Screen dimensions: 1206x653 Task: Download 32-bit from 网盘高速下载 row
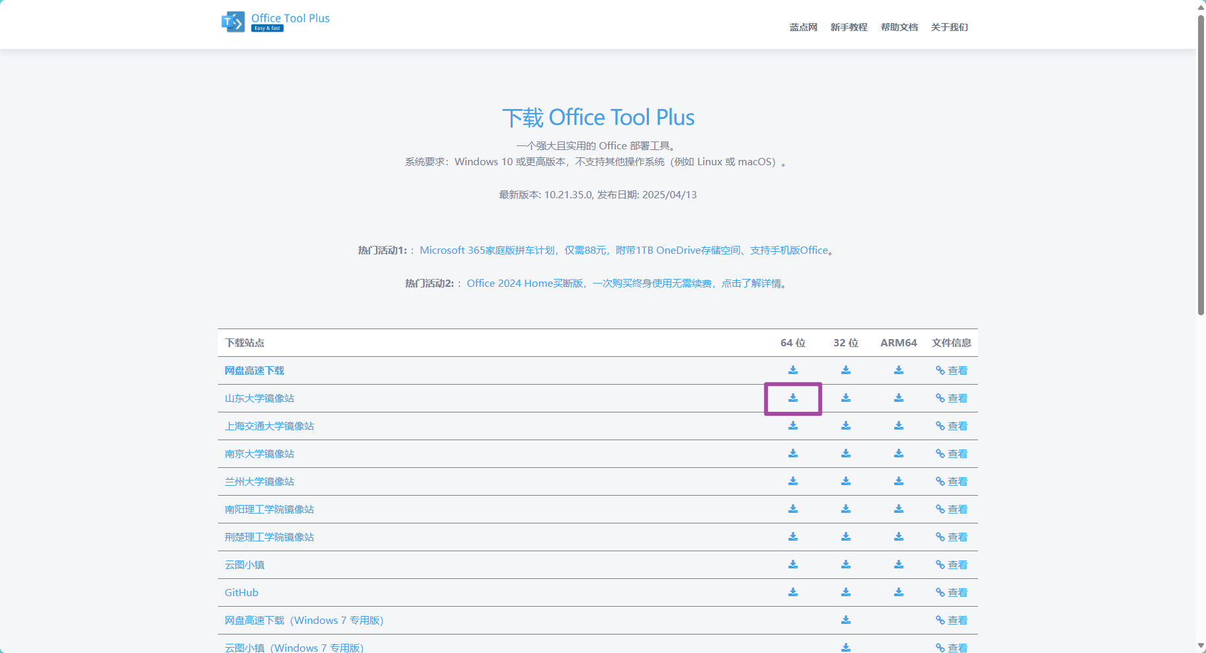click(x=846, y=370)
